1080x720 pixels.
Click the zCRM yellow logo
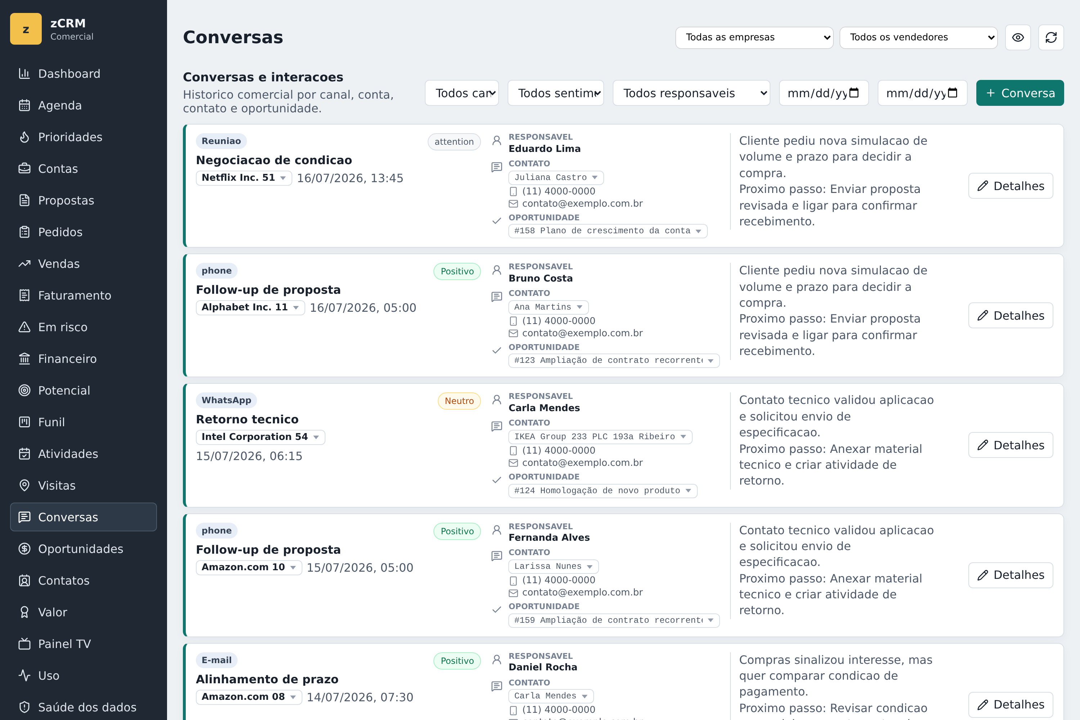(26, 29)
